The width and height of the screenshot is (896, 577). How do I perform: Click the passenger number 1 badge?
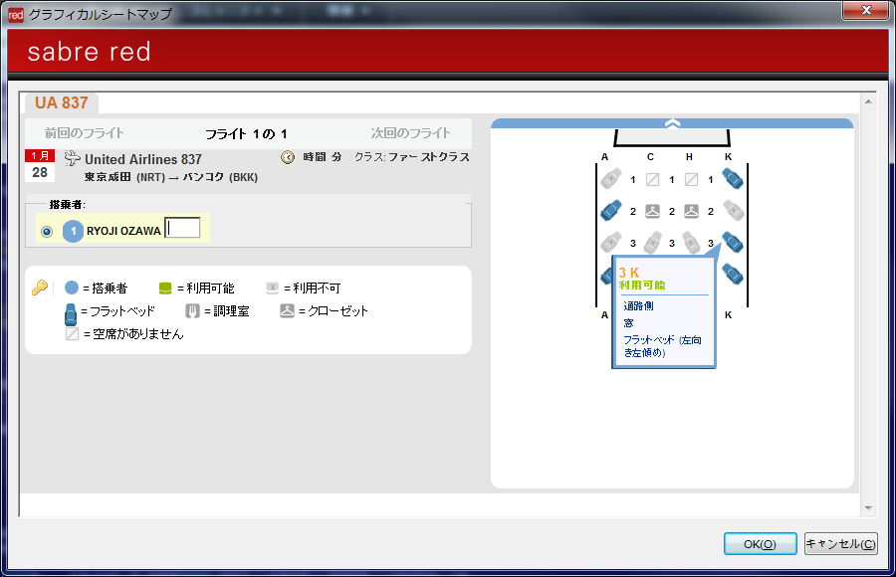point(73,231)
